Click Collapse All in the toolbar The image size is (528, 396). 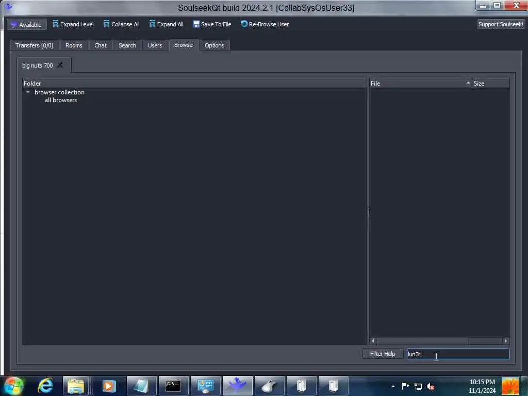pos(121,24)
